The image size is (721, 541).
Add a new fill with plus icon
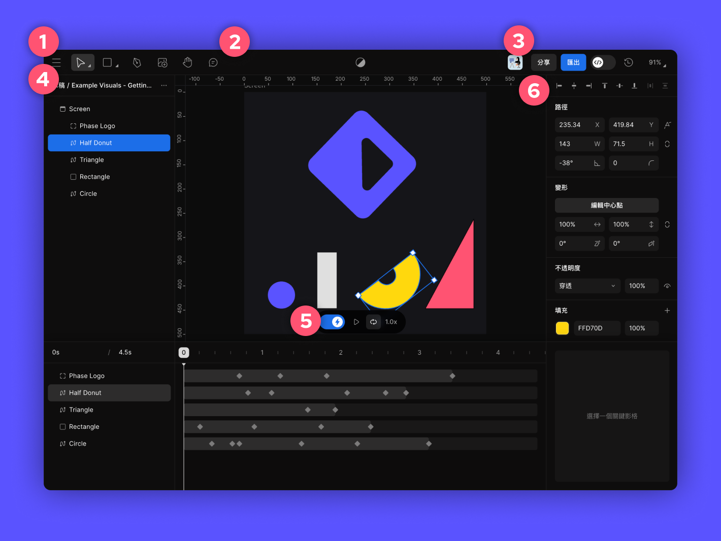(x=667, y=311)
